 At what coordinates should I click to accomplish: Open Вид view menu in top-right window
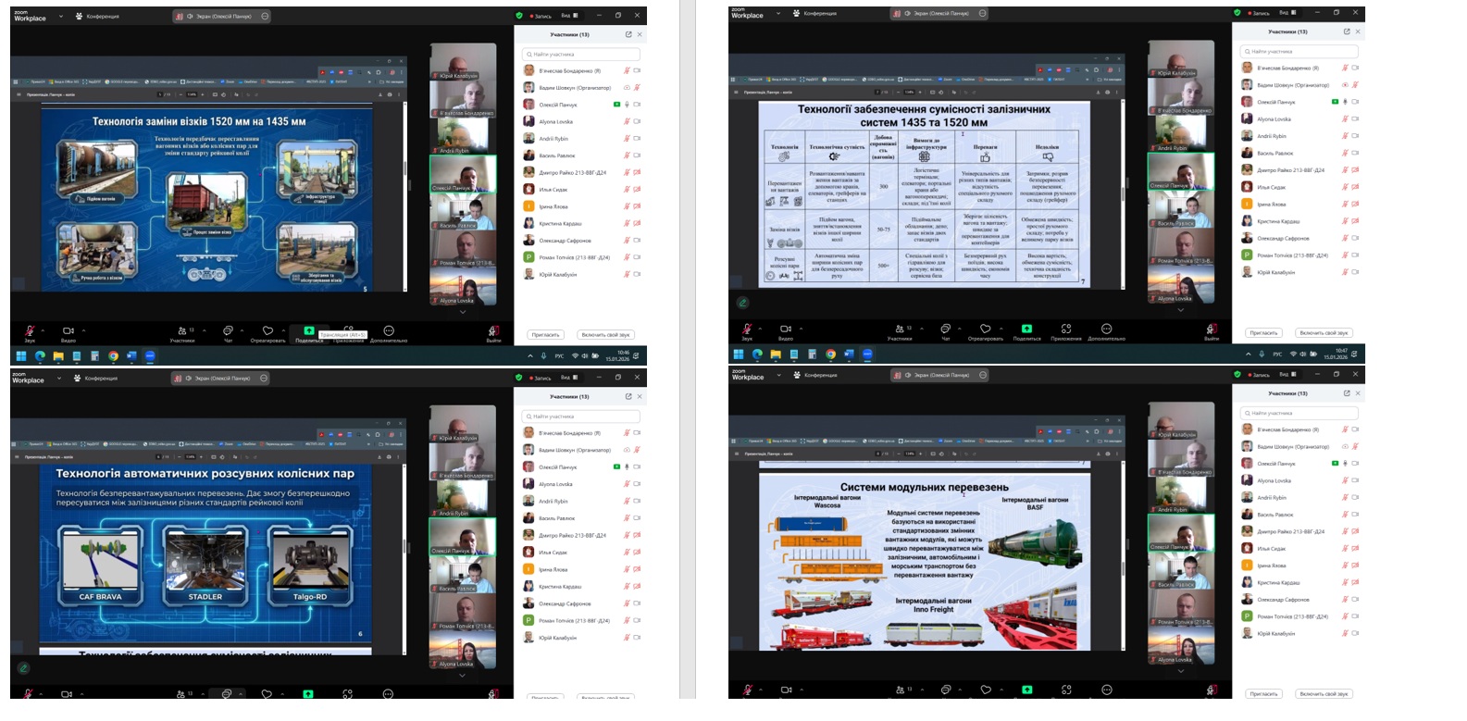point(1287,13)
